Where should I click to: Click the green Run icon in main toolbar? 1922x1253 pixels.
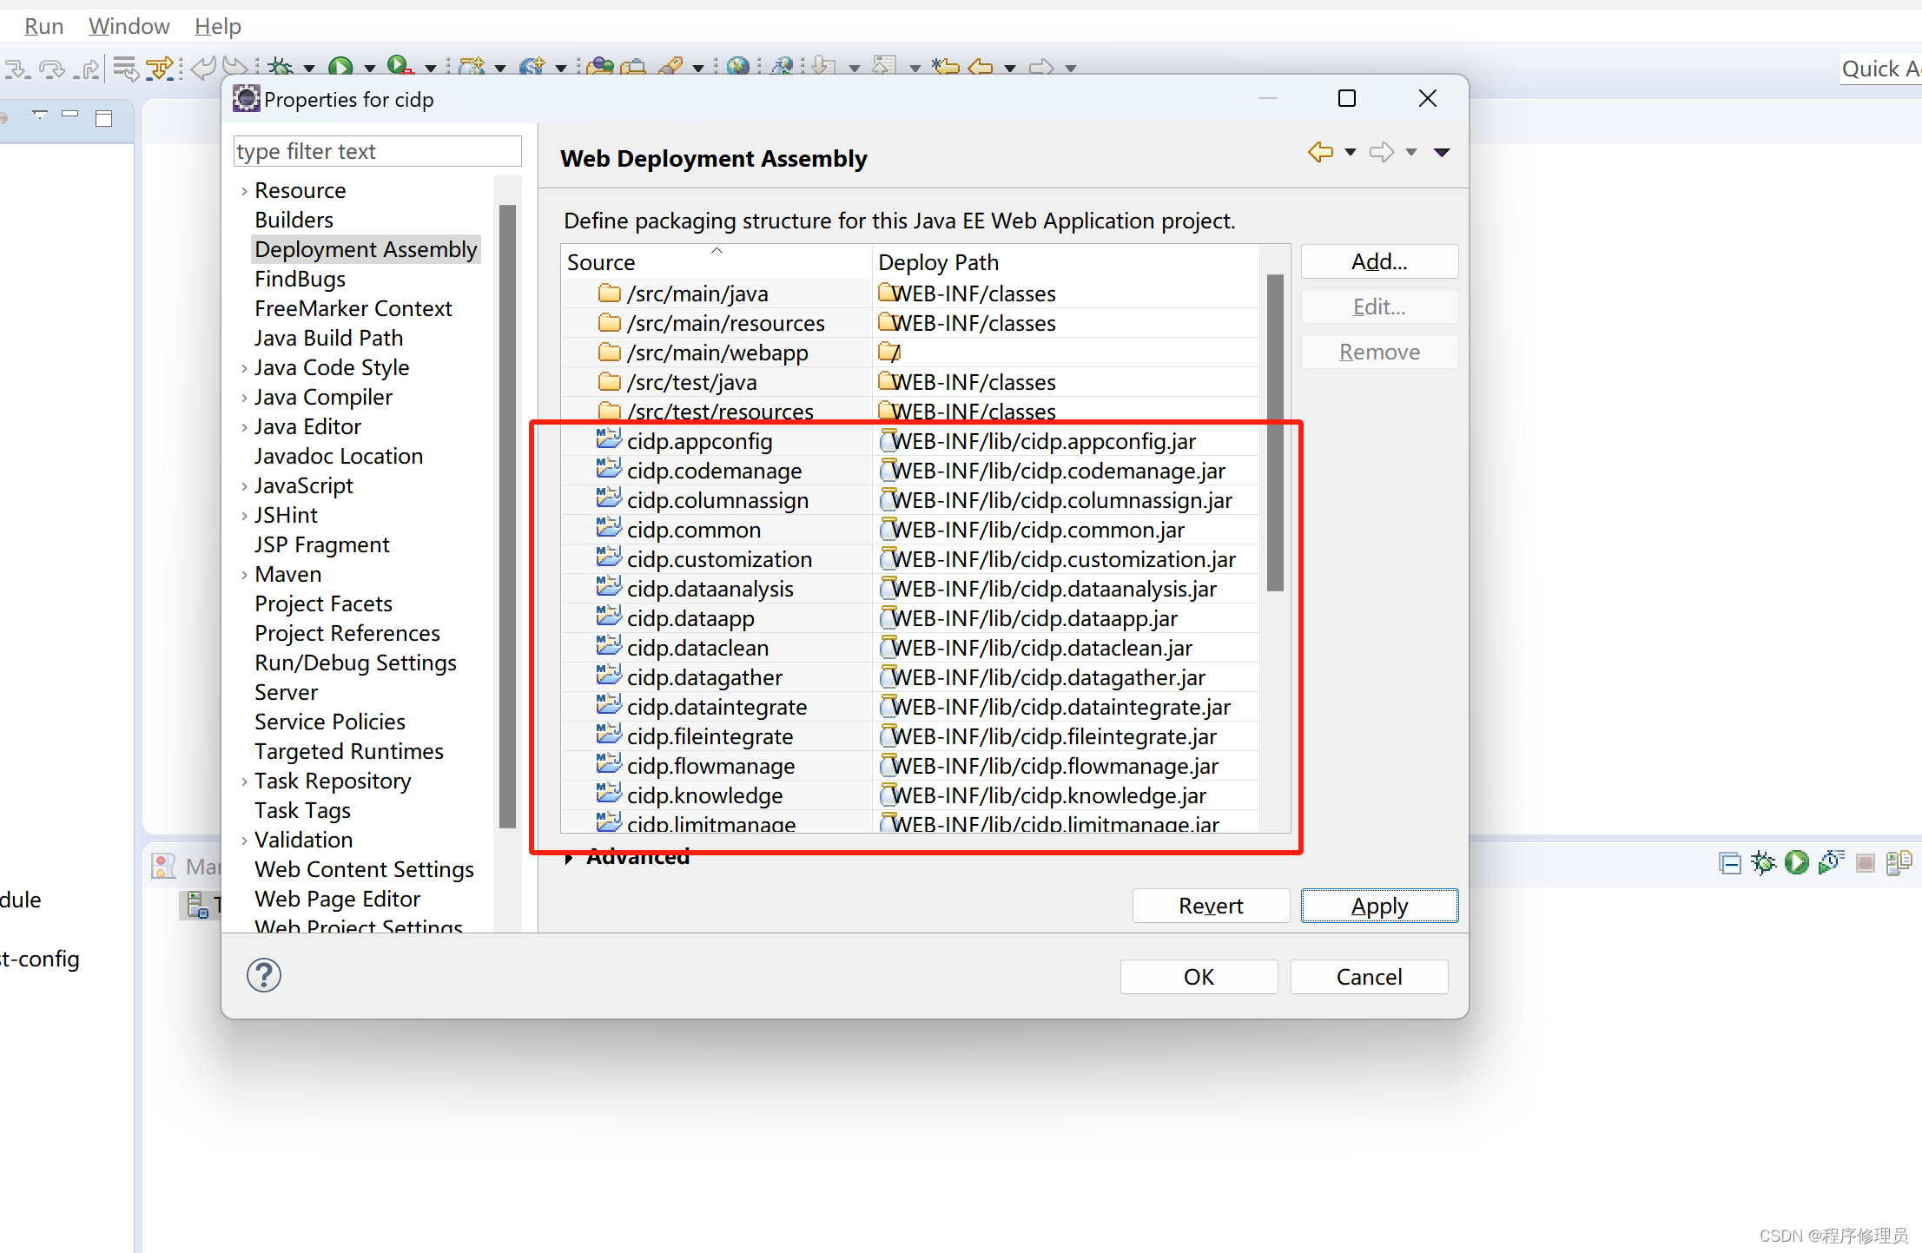tap(340, 67)
